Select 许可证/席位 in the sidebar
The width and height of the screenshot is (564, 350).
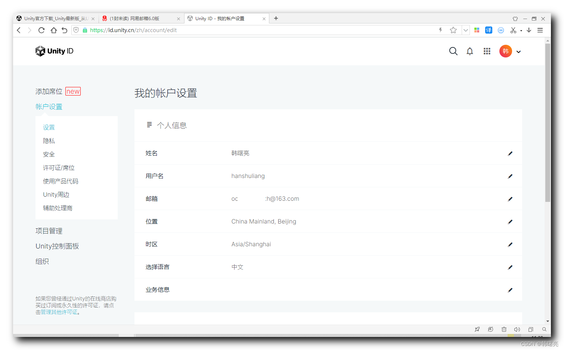59,168
